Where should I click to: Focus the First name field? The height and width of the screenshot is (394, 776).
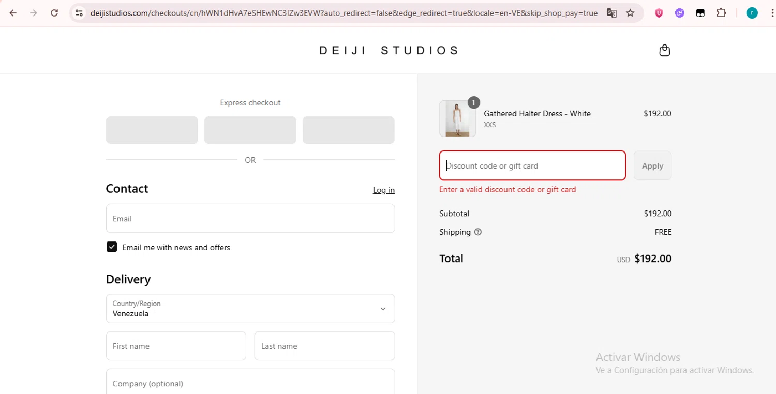click(176, 346)
